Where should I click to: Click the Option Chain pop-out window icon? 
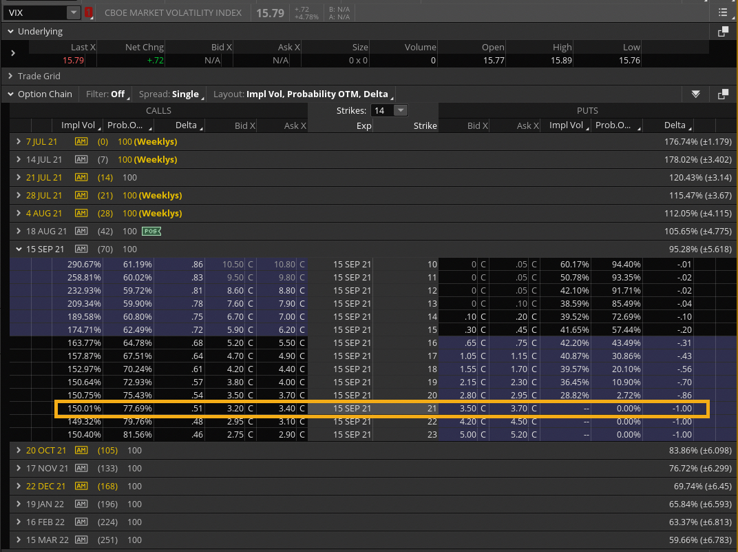723,94
